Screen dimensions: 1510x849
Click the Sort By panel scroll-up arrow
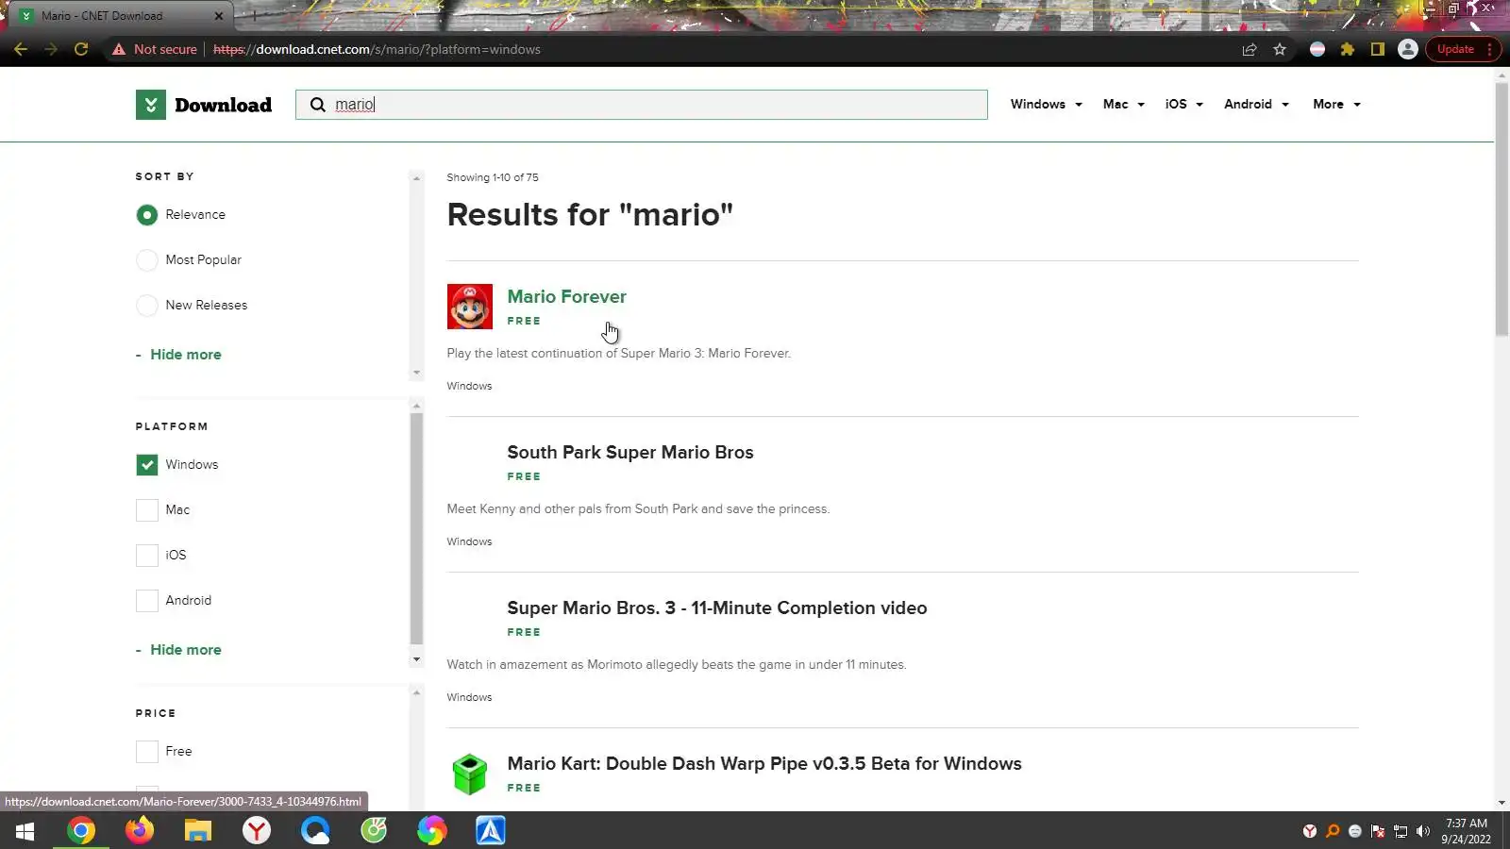(416, 178)
